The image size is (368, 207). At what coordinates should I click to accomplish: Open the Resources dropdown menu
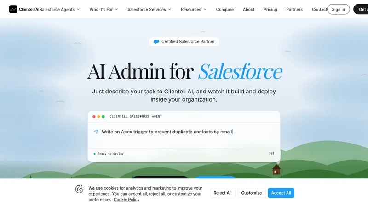coord(193,9)
